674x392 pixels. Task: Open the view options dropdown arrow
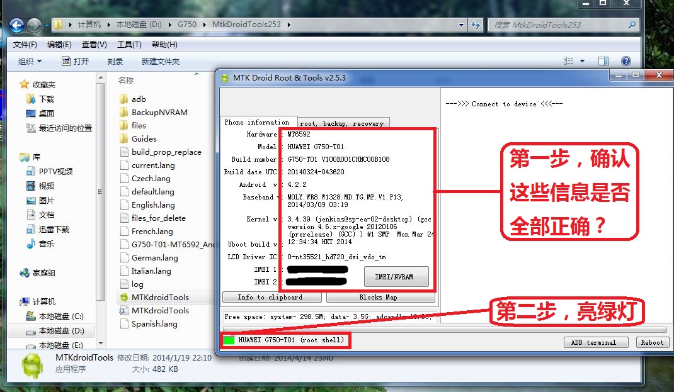coord(583,61)
